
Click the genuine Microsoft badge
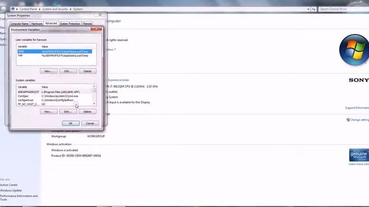point(359,155)
